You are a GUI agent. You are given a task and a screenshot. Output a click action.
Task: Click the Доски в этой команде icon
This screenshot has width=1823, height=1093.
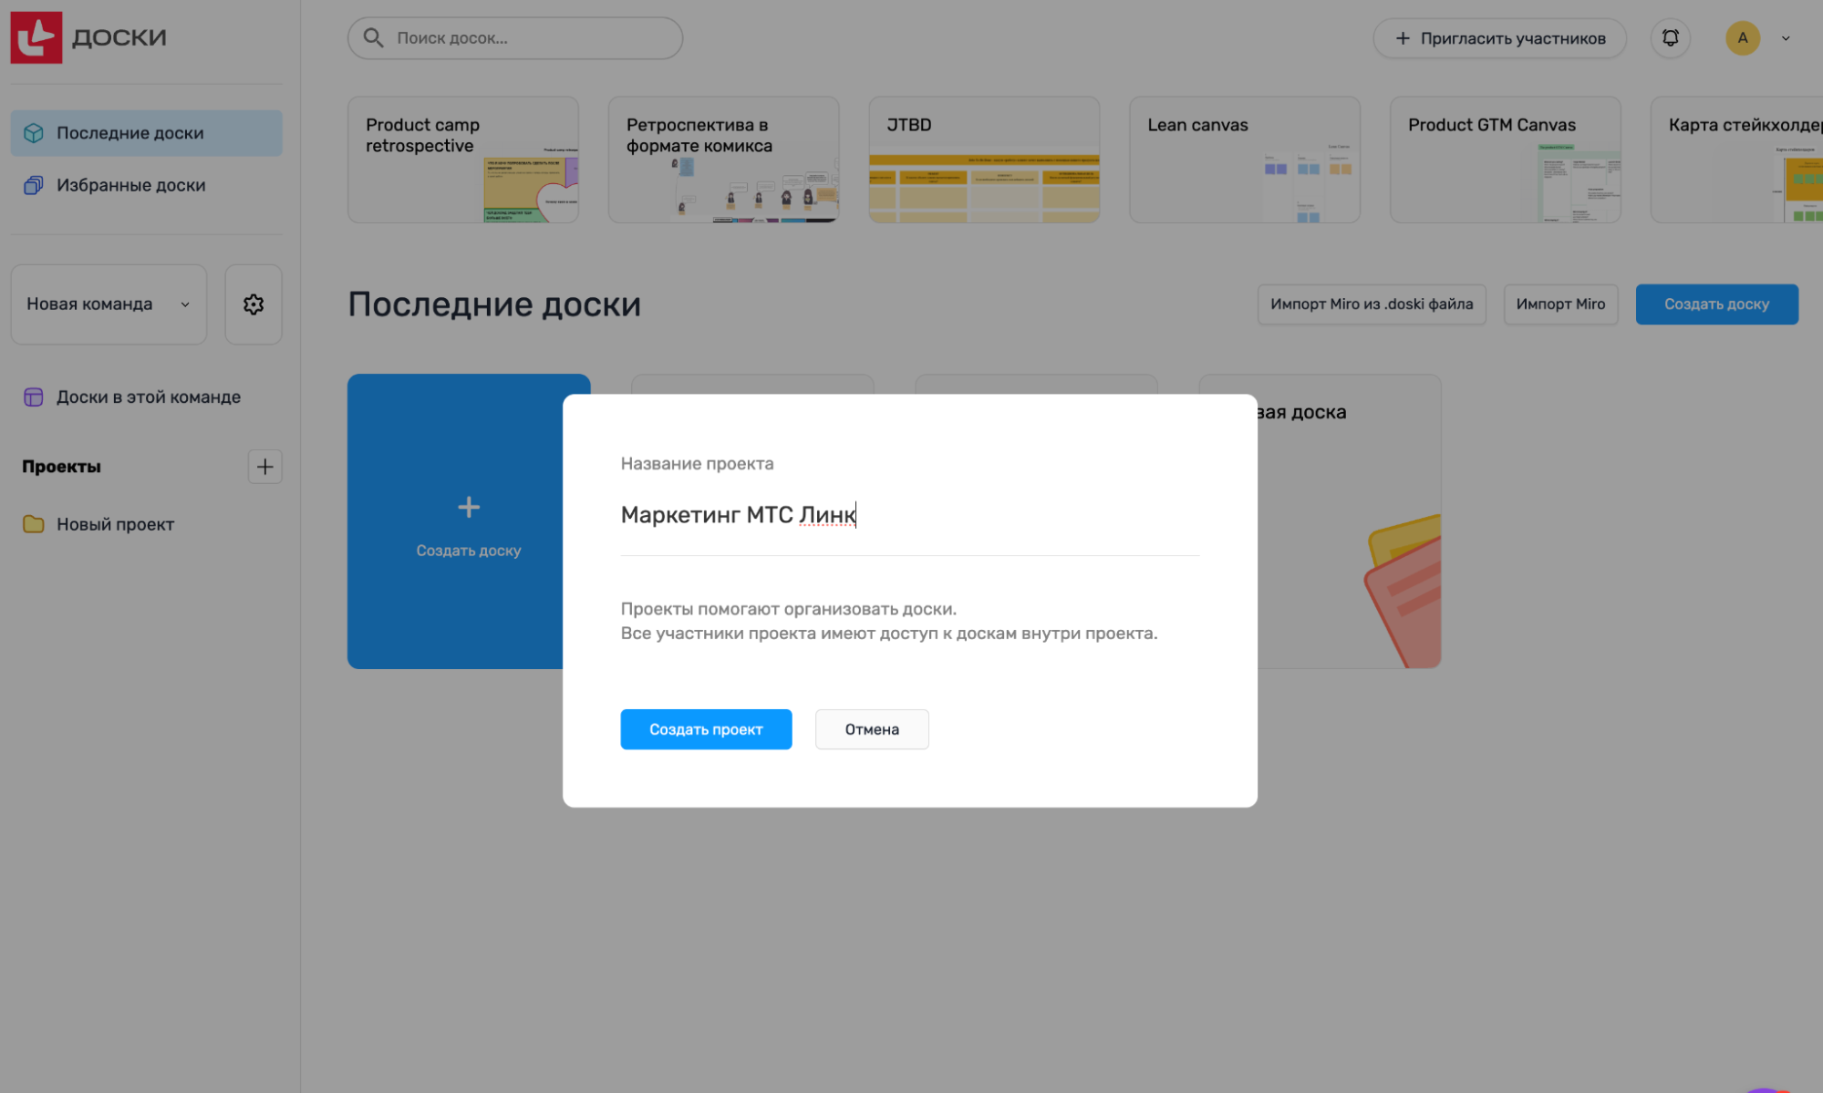click(x=34, y=397)
